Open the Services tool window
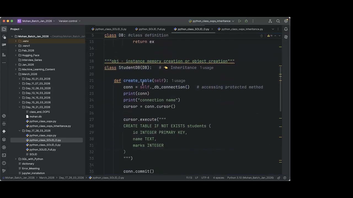This screenshot has width=353, height=198. coord(4,147)
